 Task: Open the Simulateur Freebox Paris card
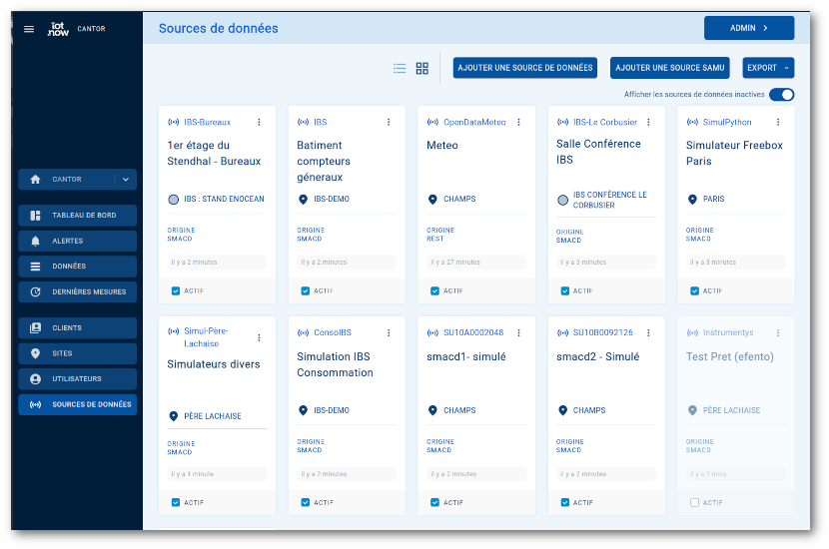pyautogui.click(x=734, y=153)
